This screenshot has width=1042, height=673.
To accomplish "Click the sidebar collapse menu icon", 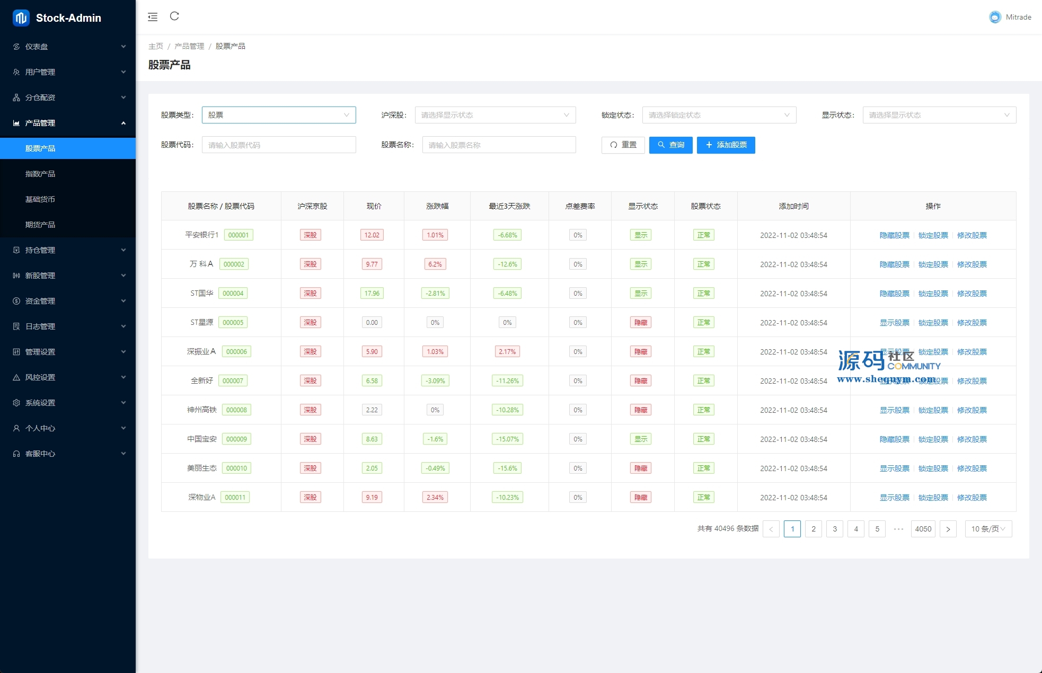I will [x=153, y=17].
